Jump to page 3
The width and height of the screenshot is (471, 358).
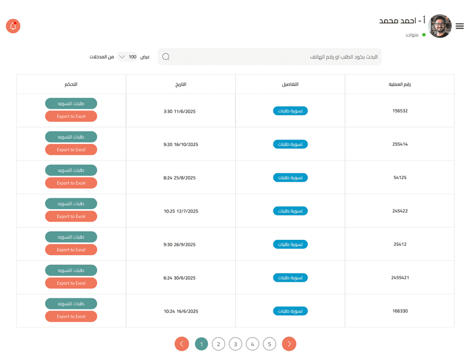(235, 344)
